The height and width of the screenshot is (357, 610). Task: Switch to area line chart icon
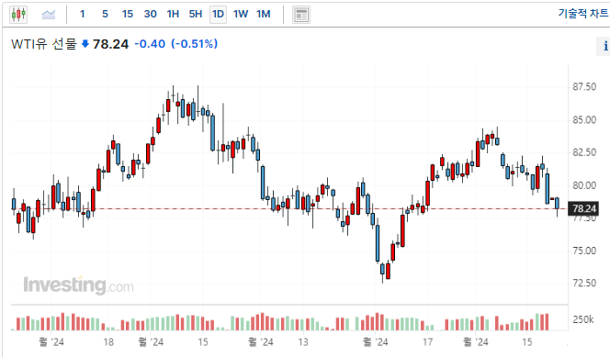click(49, 15)
